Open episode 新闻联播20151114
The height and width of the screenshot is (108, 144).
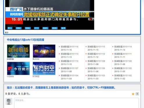click(123, 47)
